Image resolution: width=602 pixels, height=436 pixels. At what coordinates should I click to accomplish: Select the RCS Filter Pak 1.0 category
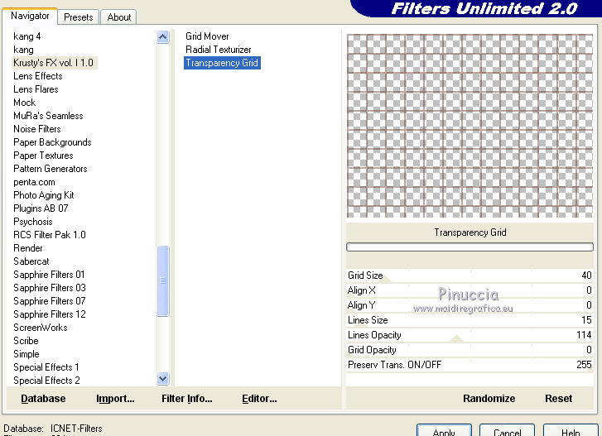[49, 235]
